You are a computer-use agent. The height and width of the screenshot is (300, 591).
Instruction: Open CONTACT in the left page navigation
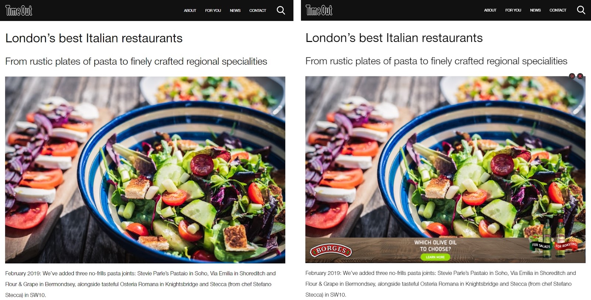258,10
